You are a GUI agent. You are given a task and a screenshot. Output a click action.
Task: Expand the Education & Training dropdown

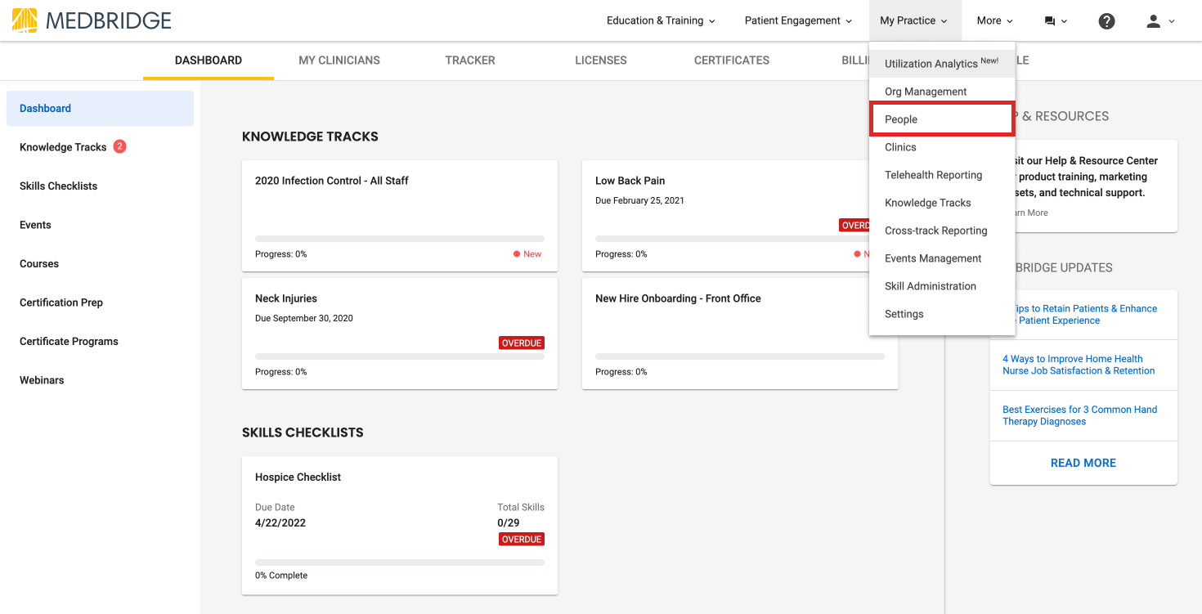tap(661, 20)
